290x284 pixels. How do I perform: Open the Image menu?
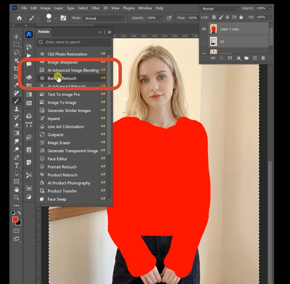coord(46,8)
